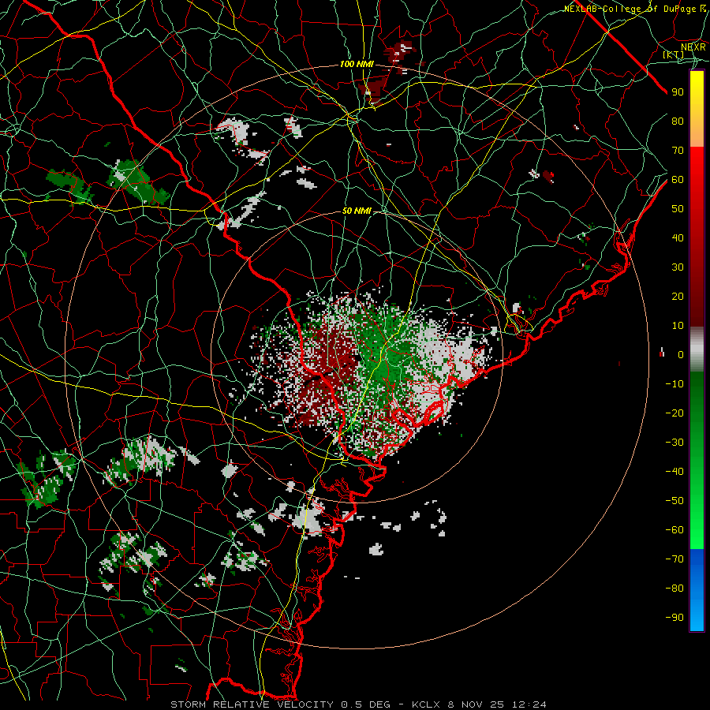Viewport: 710px width, 710px height.
Task: Click the "-40" value on the velocity scale
Action: tap(674, 472)
